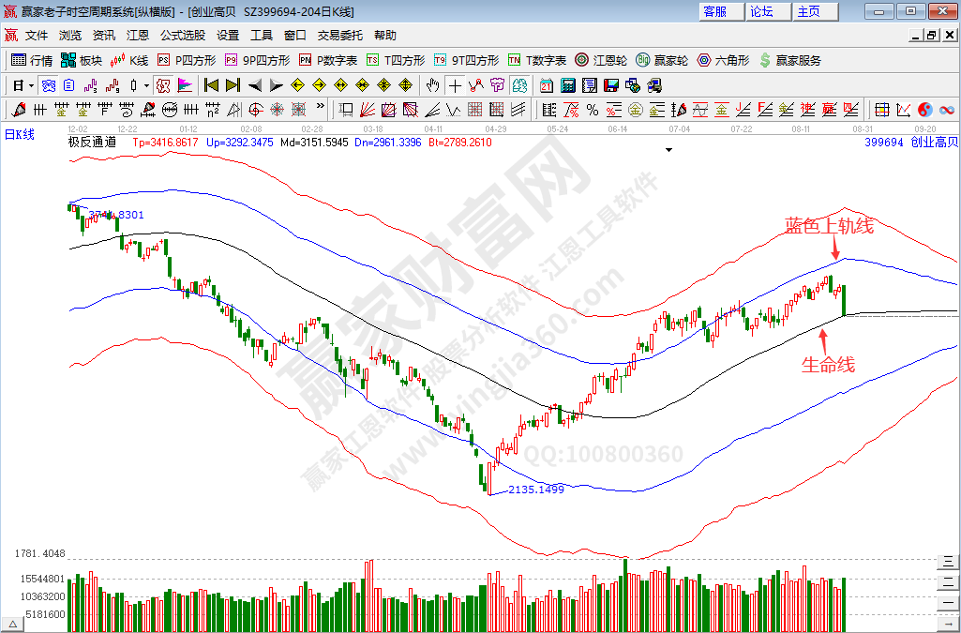961x633 pixels.
Task: Open the 板块 sector view
Action: (x=81, y=60)
